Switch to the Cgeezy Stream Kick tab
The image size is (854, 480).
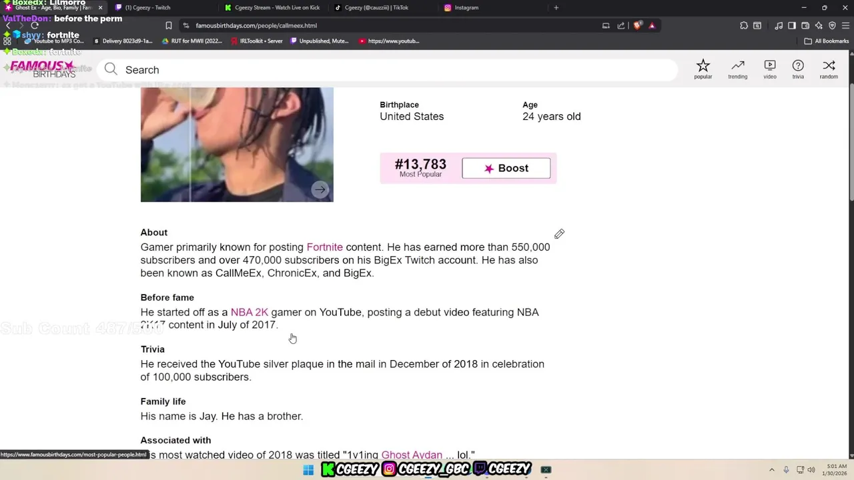[273, 8]
